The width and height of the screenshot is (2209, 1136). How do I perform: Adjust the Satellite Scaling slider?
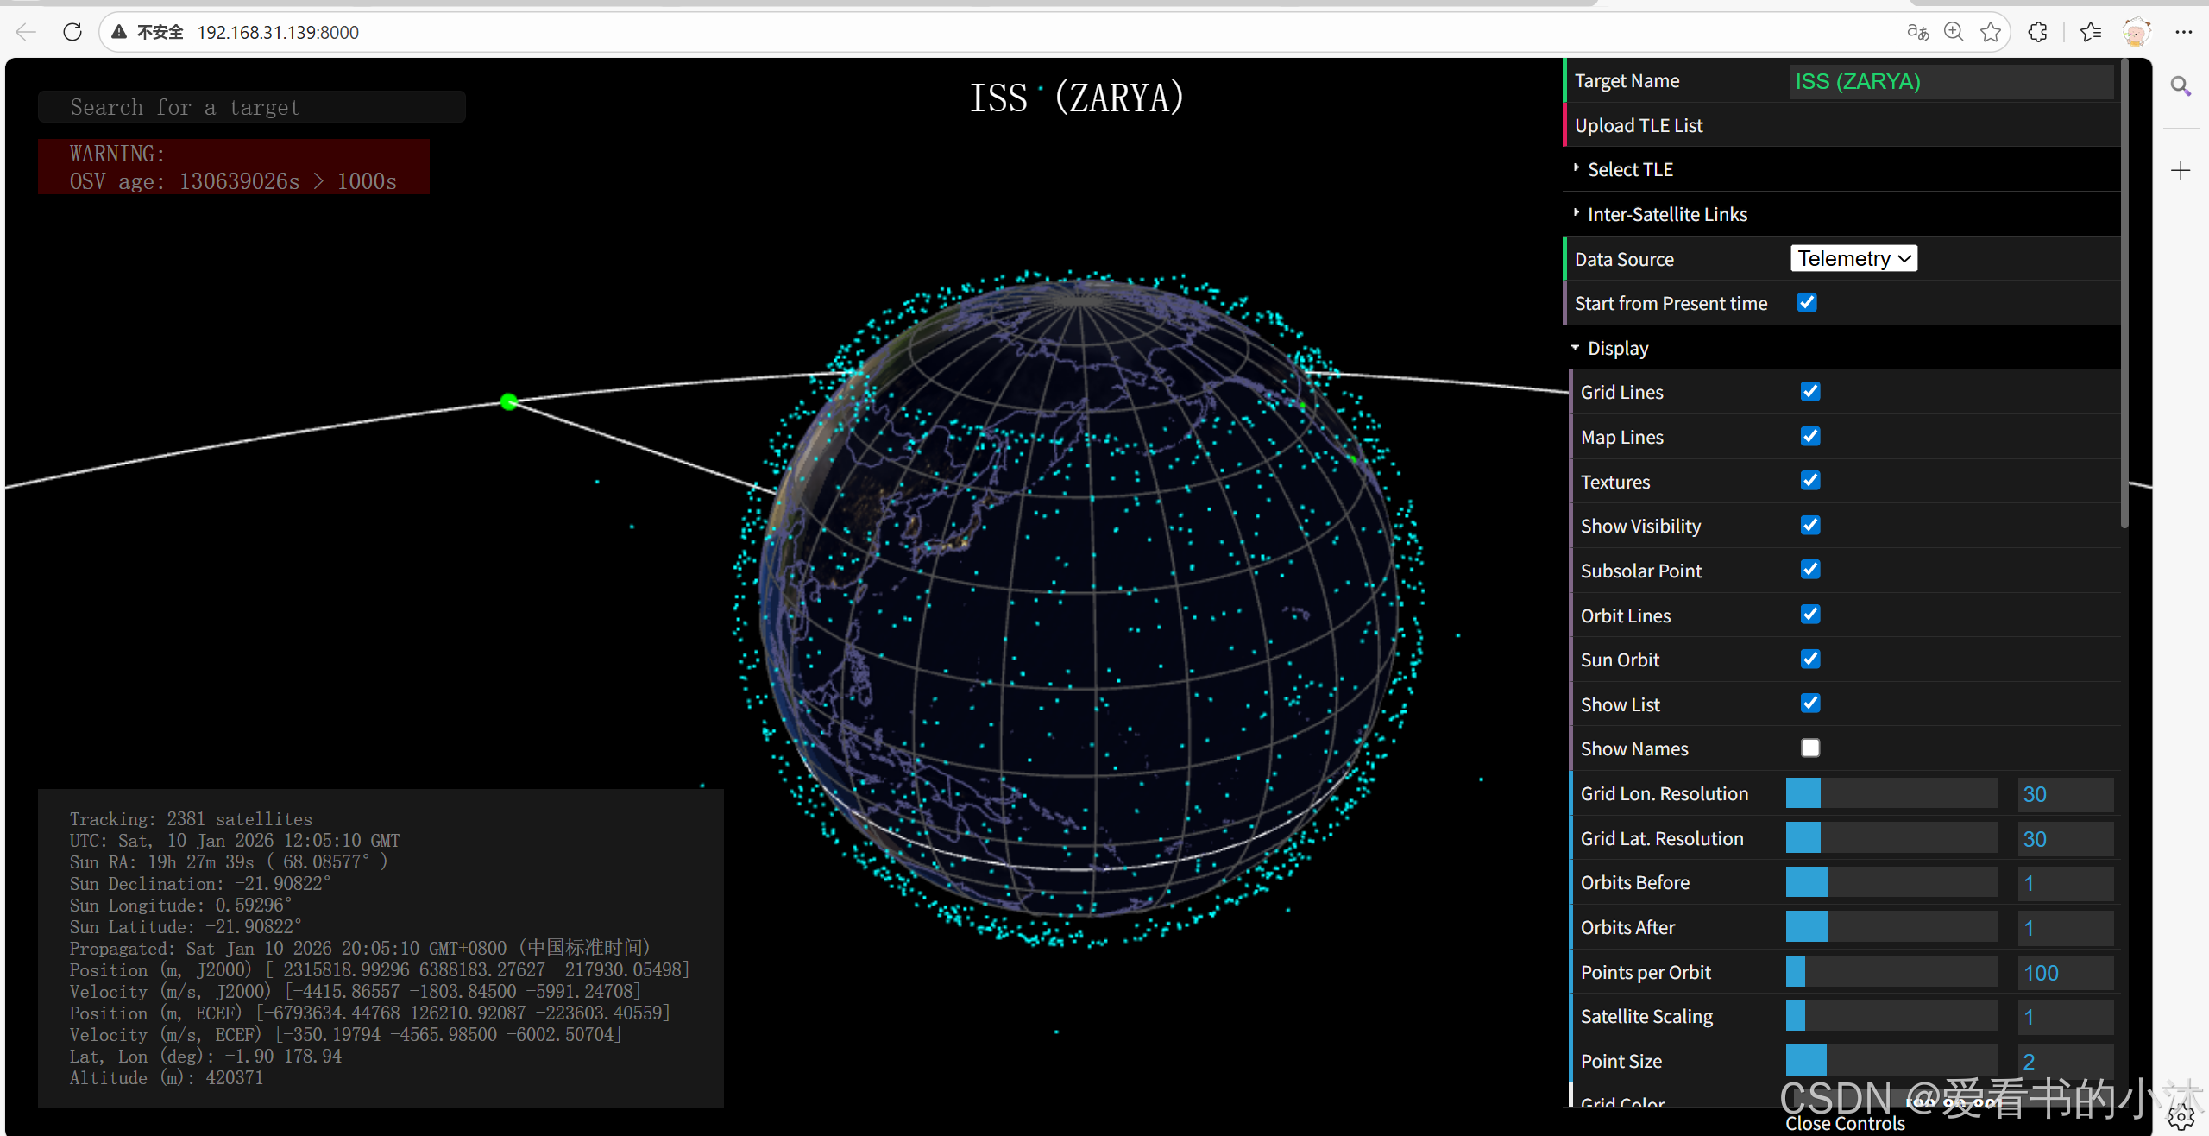1891,1017
